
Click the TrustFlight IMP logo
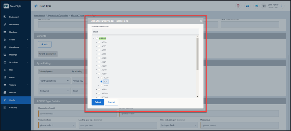pyautogui.click(x=6, y=6)
